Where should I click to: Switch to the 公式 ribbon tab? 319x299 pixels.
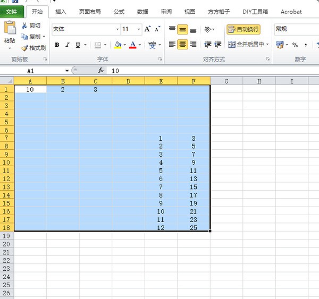[x=119, y=11]
